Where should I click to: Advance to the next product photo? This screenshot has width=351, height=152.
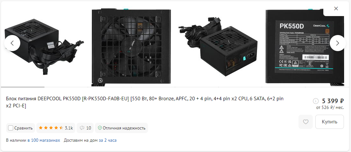point(337,43)
